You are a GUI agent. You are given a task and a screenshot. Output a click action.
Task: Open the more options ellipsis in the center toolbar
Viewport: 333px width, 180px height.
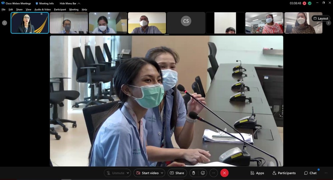213,173
